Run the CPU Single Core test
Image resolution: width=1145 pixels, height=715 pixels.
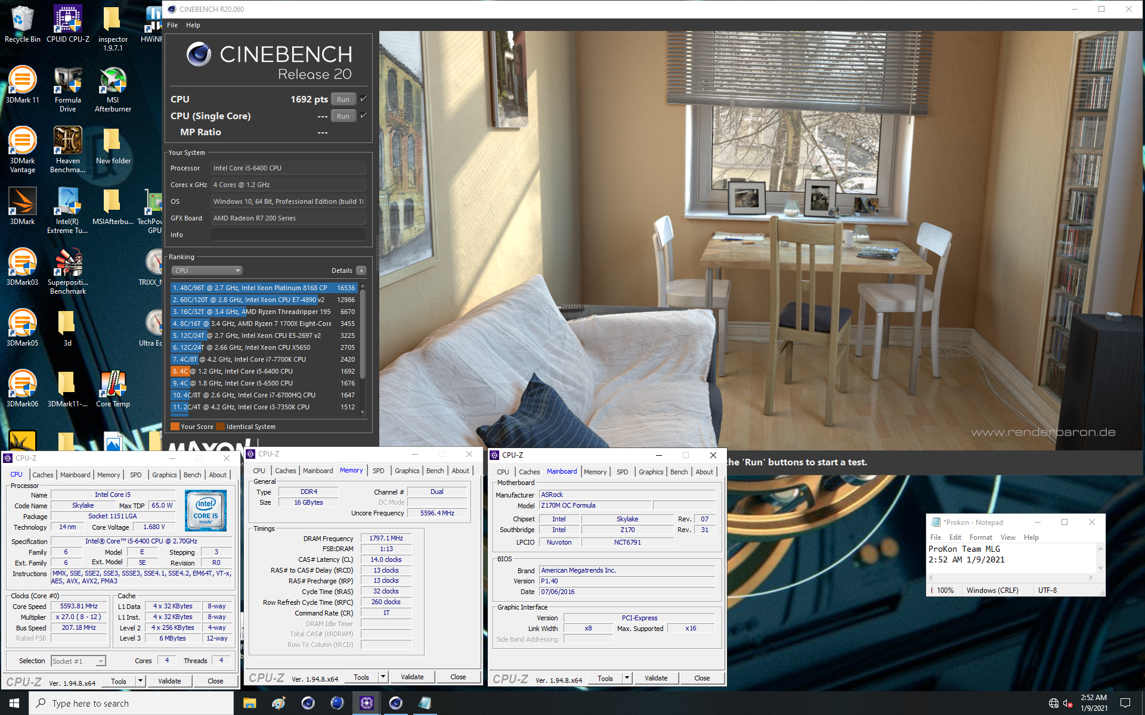(343, 116)
